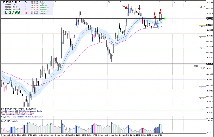Click the London (L) session clock row
Image resolution: width=214 pixels, height=137 pixels.
pos(40,11)
